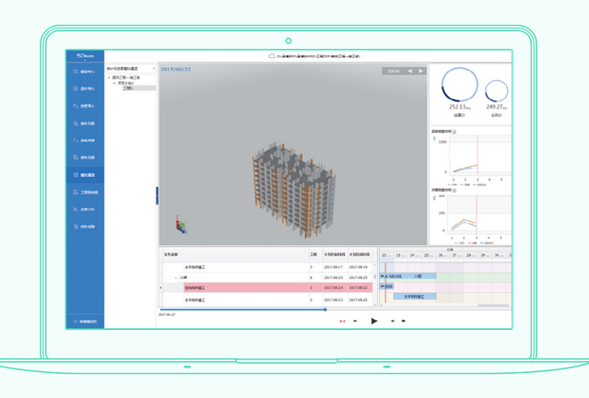Toggle the tree panel collapse handle
The width and height of the screenshot is (589, 398).
(157, 195)
